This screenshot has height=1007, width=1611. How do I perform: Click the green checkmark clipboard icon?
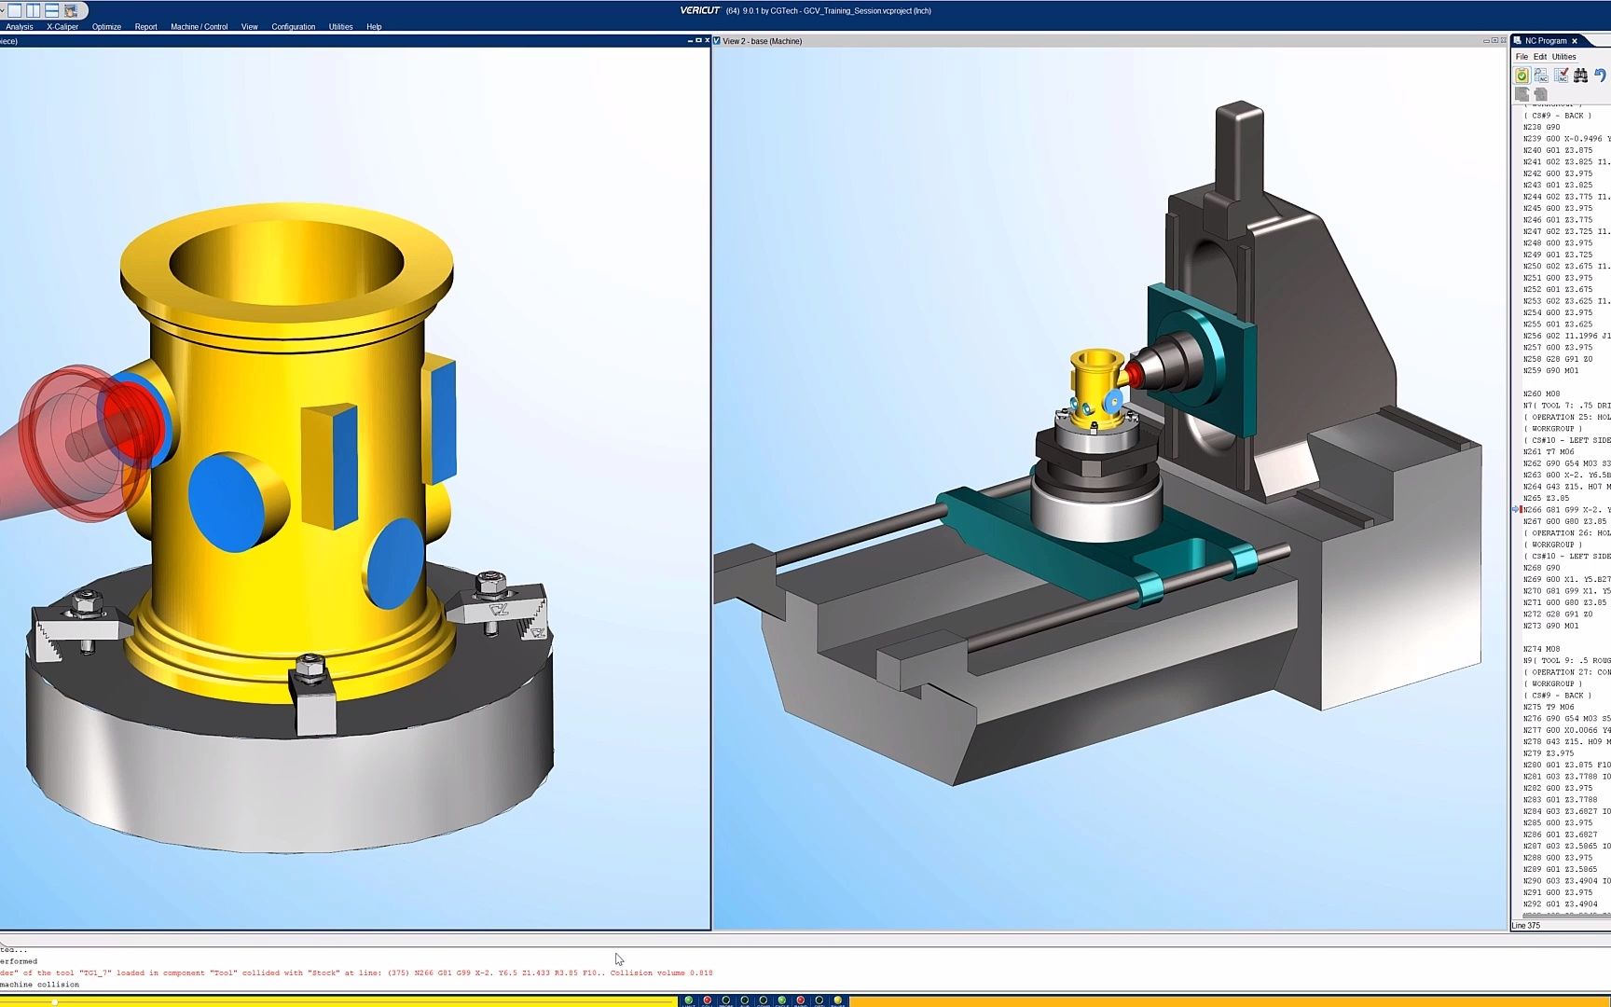[1521, 76]
